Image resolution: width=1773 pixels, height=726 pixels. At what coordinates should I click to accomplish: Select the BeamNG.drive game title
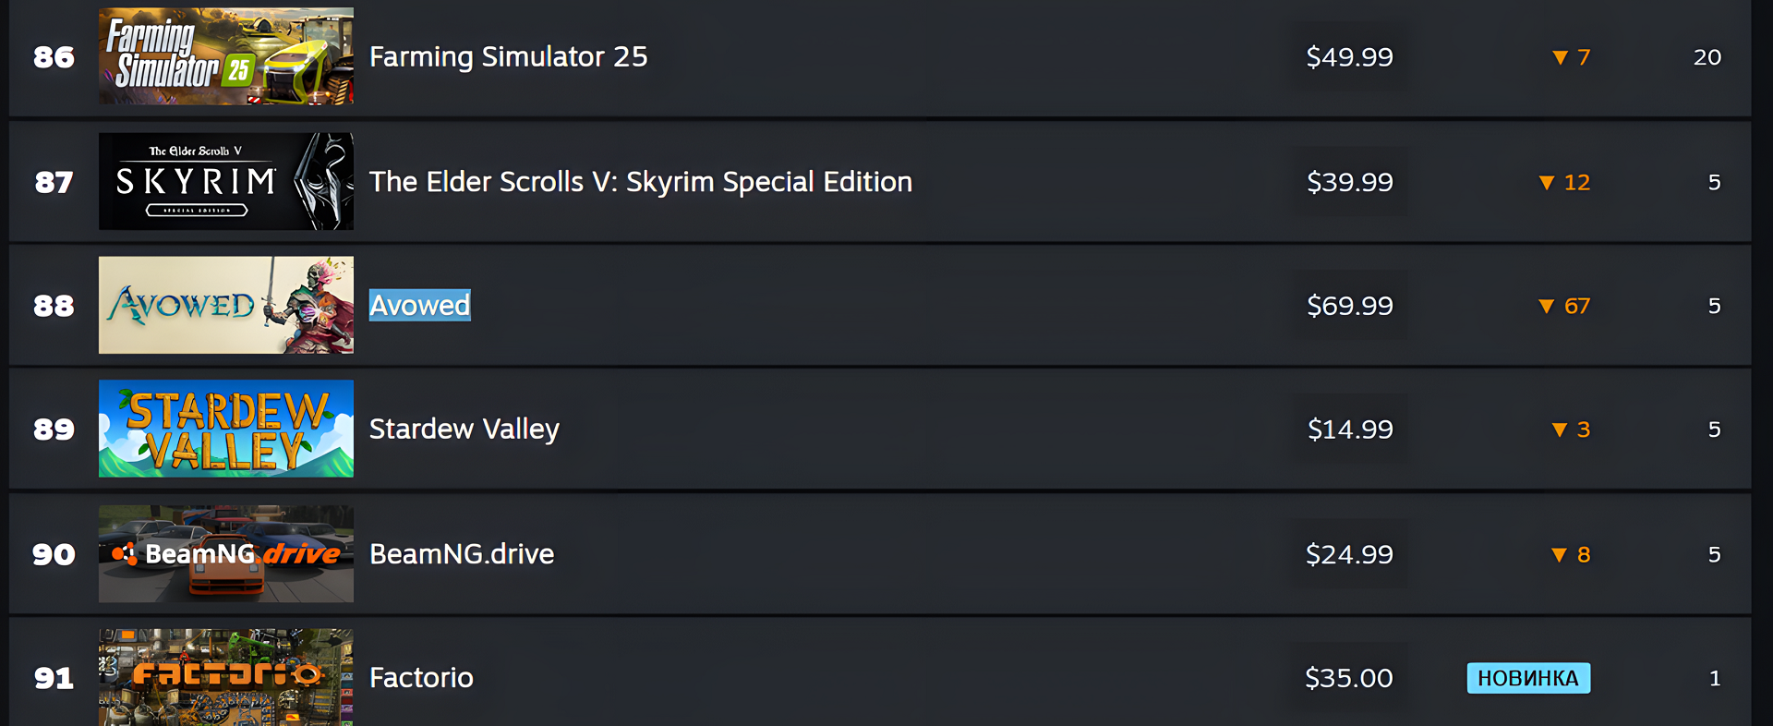coord(462,554)
